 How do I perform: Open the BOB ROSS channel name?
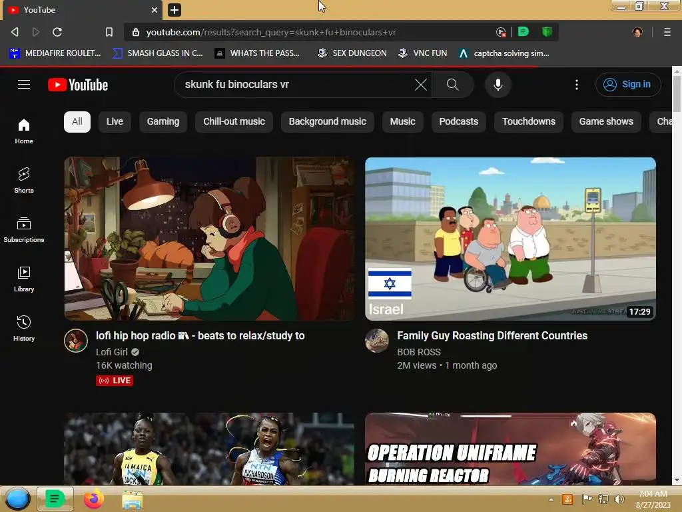pyautogui.click(x=419, y=352)
